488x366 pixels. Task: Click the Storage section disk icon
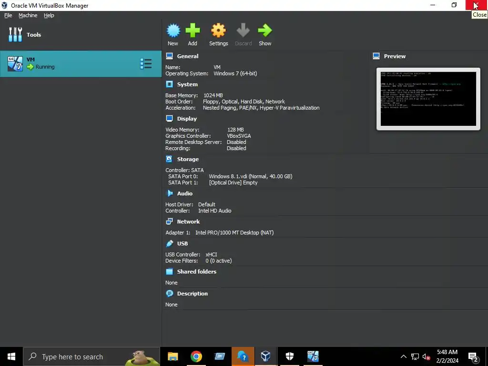pyautogui.click(x=169, y=159)
